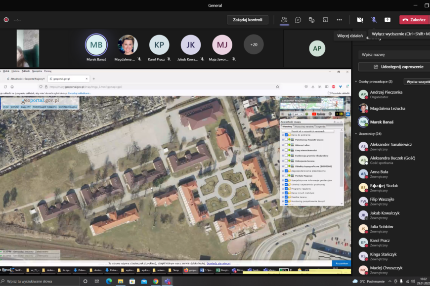Open the Dowiedz się więcej cookies link
The width and height of the screenshot is (430, 286).
218,263
